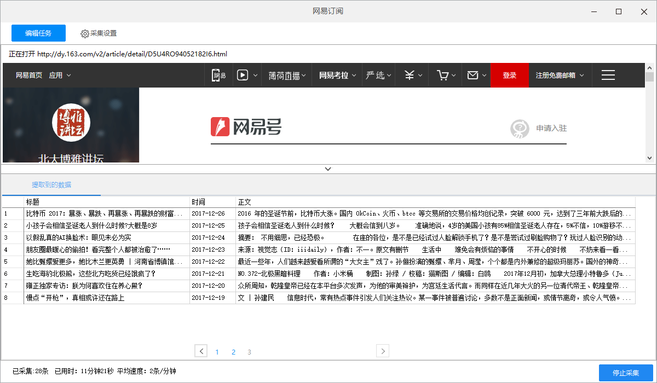Click body text starting "孩子会相信圣诞老人"
Viewport: 657px width, 383px height.
point(435,225)
